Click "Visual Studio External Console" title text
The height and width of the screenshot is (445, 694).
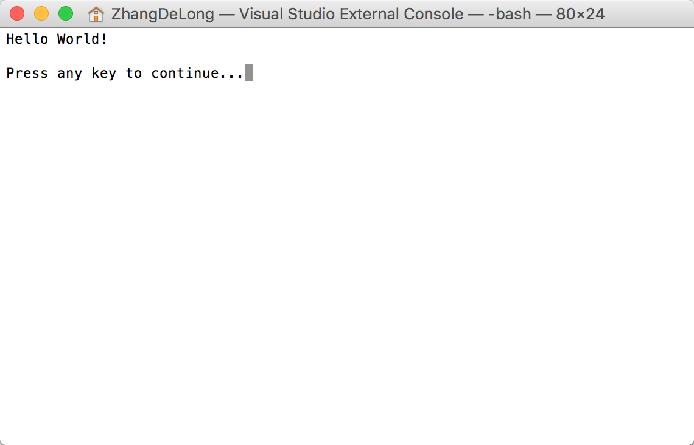351,14
